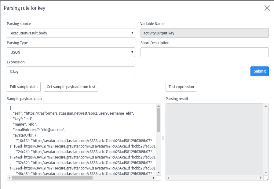Click the splitter handle between the panes
The image size is (274, 189).
pyautogui.click(x=163, y=138)
